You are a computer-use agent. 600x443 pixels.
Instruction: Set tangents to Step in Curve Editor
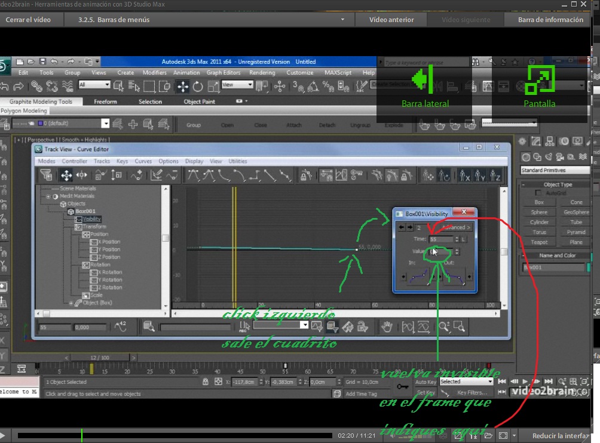255,176
